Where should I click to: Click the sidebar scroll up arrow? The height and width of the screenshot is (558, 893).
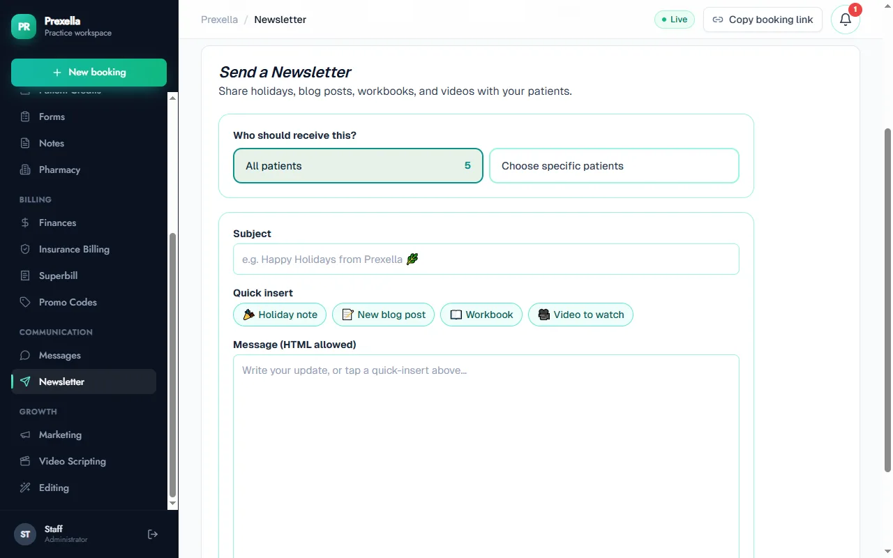[172, 98]
